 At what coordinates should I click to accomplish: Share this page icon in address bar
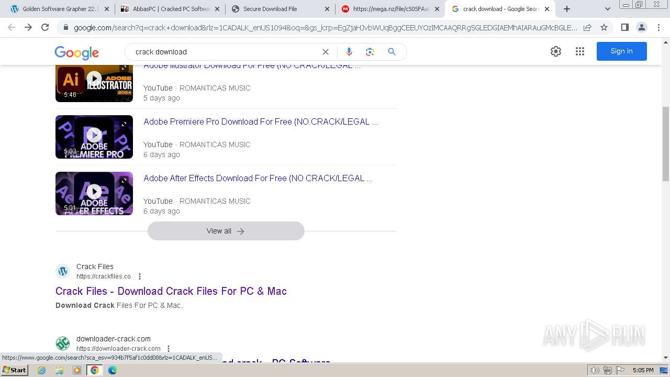click(x=587, y=27)
